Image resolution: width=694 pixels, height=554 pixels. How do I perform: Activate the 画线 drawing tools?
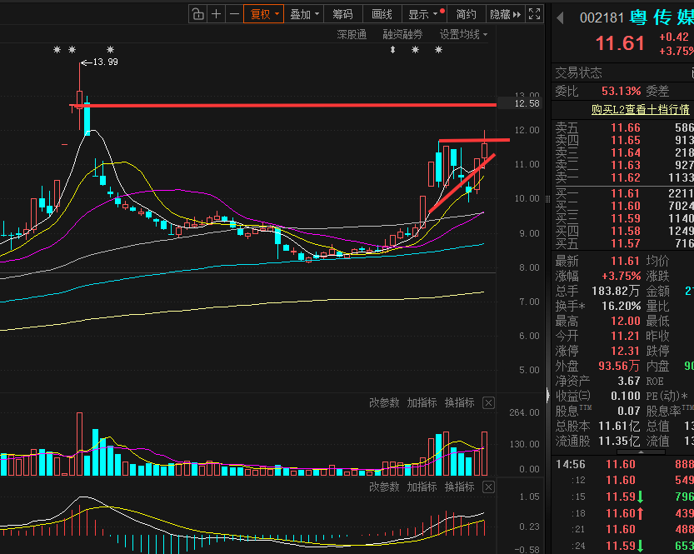(382, 14)
